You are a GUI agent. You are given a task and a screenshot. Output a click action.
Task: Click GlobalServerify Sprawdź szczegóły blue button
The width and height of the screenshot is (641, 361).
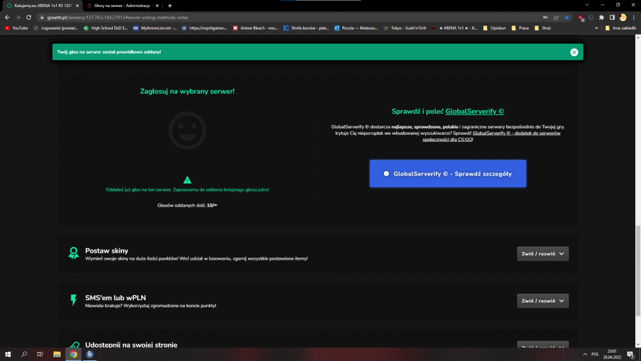tap(447, 174)
